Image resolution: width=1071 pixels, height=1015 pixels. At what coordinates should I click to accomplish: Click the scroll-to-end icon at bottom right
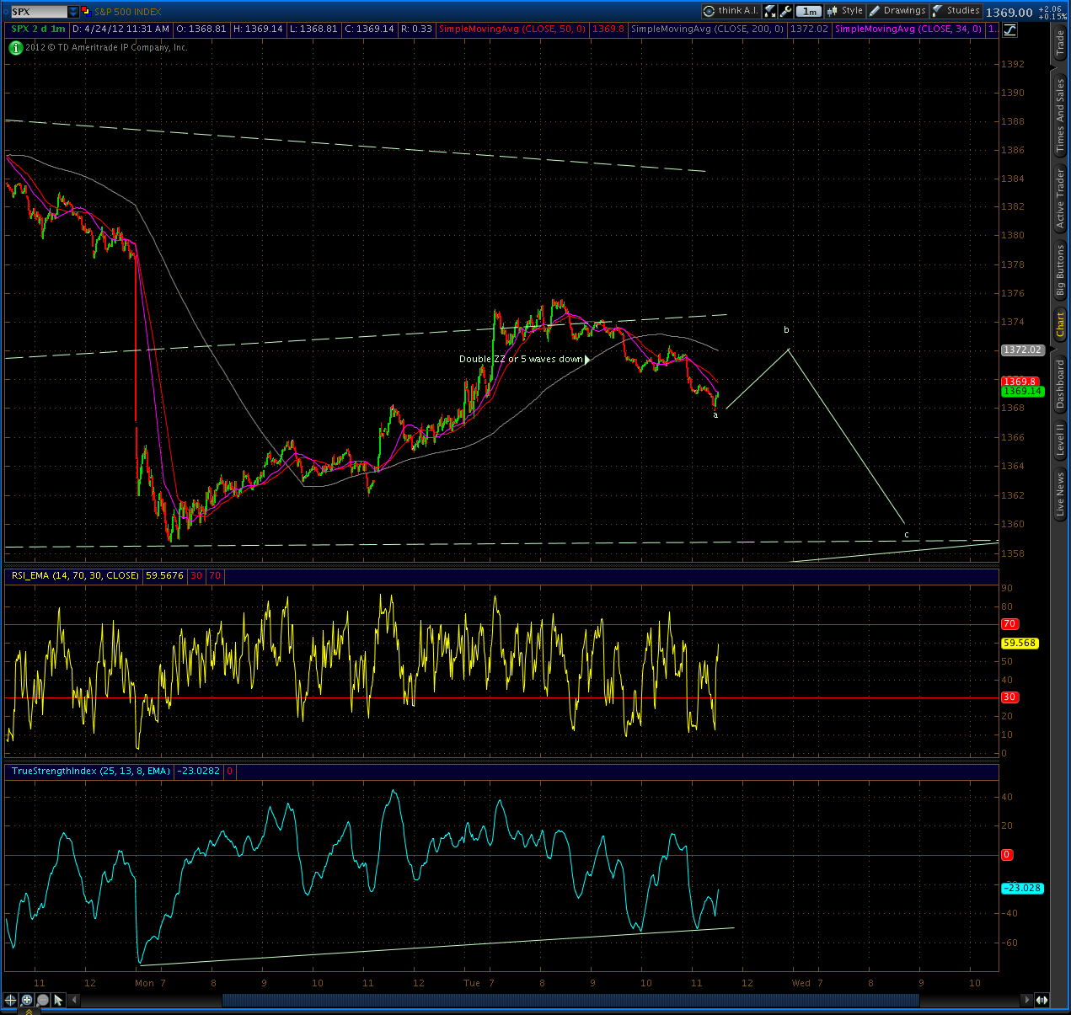pyautogui.click(x=1042, y=1000)
